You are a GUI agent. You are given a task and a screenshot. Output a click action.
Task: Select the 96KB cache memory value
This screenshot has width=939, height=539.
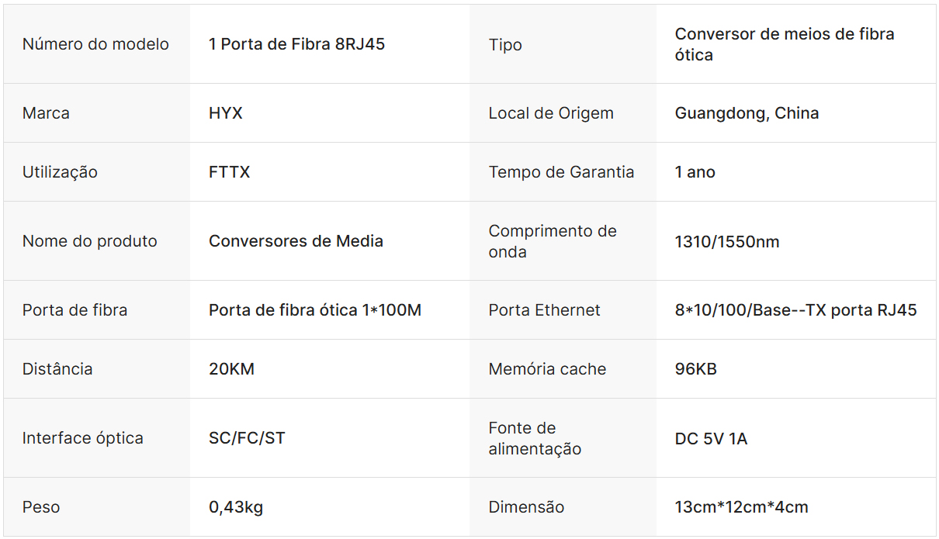point(696,369)
